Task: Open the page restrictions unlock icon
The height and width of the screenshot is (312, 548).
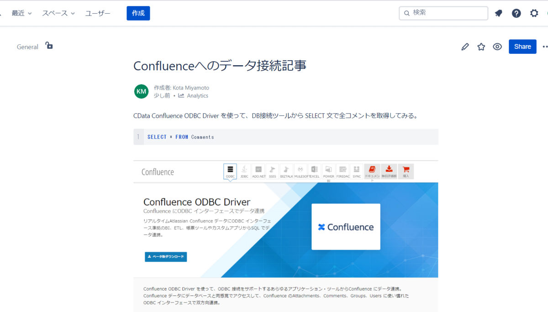Action: click(49, 45)
